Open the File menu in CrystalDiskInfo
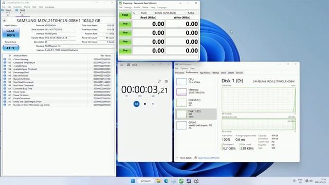The height and width of the screenshot is (185, 329). pos(4,7)
